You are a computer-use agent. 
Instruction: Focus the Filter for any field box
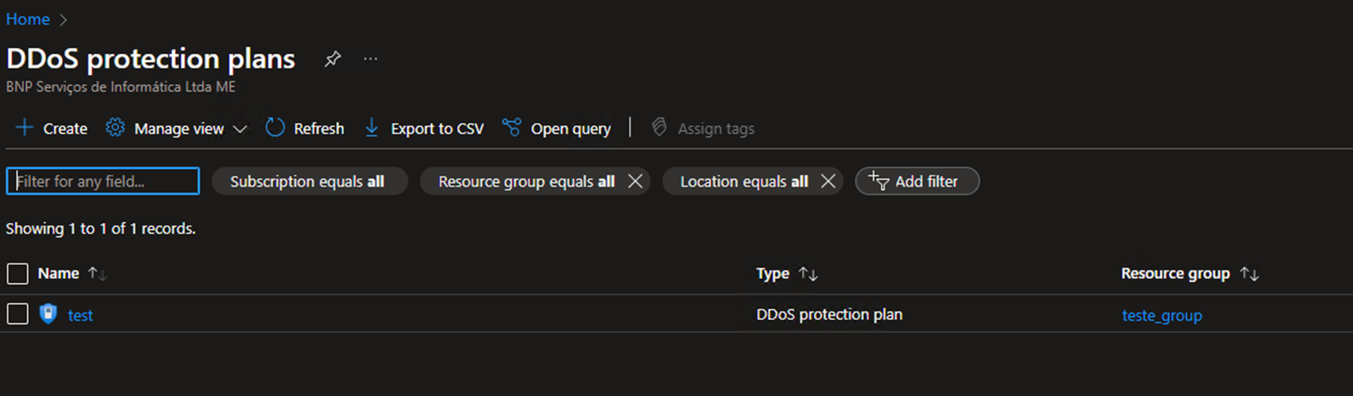tap(102, 181)
